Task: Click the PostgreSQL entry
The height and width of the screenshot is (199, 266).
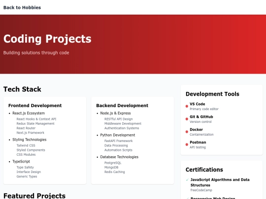Action: coord(113,163)
